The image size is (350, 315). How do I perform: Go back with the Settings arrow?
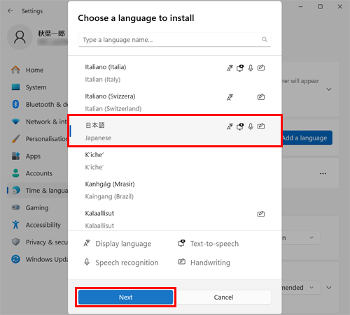pos(10,11)
